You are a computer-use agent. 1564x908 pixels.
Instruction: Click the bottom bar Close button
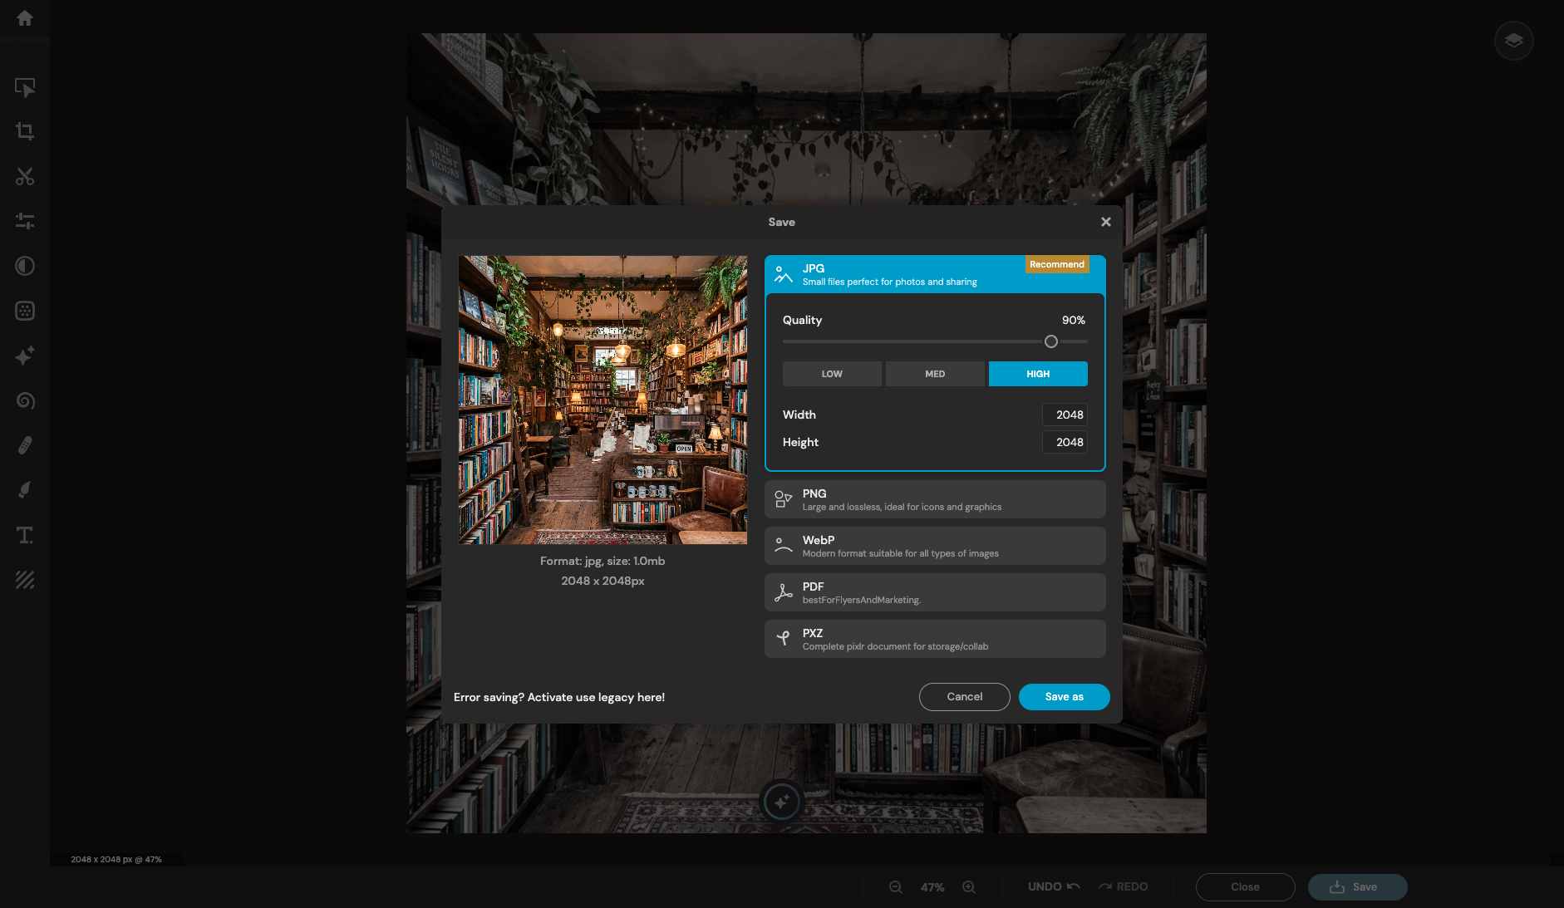click(x=1245, y=887)
